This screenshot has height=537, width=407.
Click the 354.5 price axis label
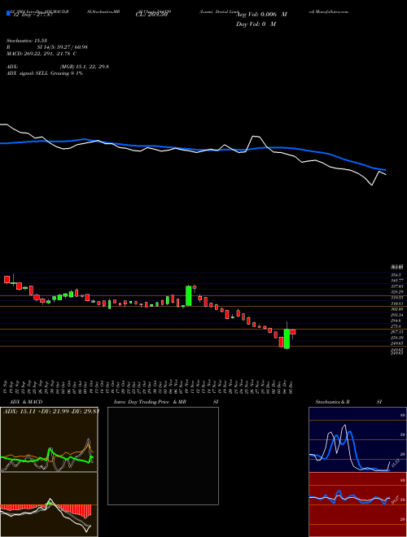pos(398,275)
